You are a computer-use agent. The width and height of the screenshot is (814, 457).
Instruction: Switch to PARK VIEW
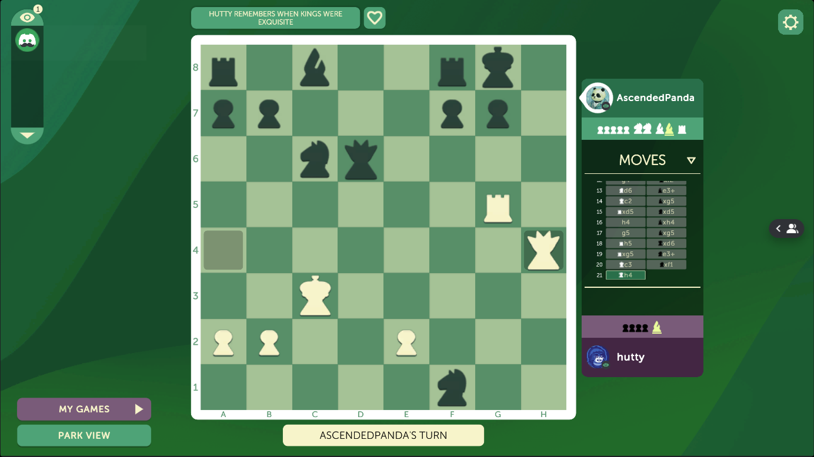pos(84,435)
